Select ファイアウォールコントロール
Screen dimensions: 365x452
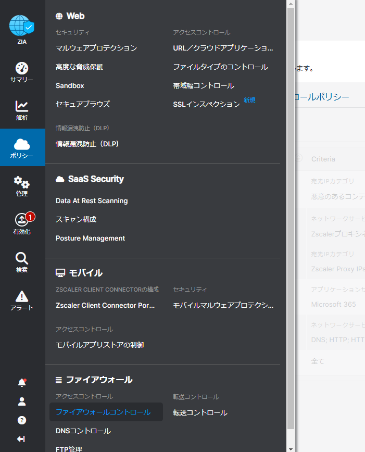(x=106, y=412)
